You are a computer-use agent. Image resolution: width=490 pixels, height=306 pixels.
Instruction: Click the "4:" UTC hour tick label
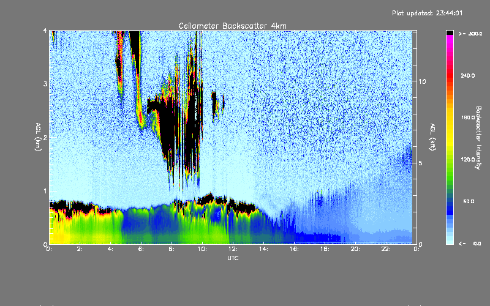(x=110, y=249)
